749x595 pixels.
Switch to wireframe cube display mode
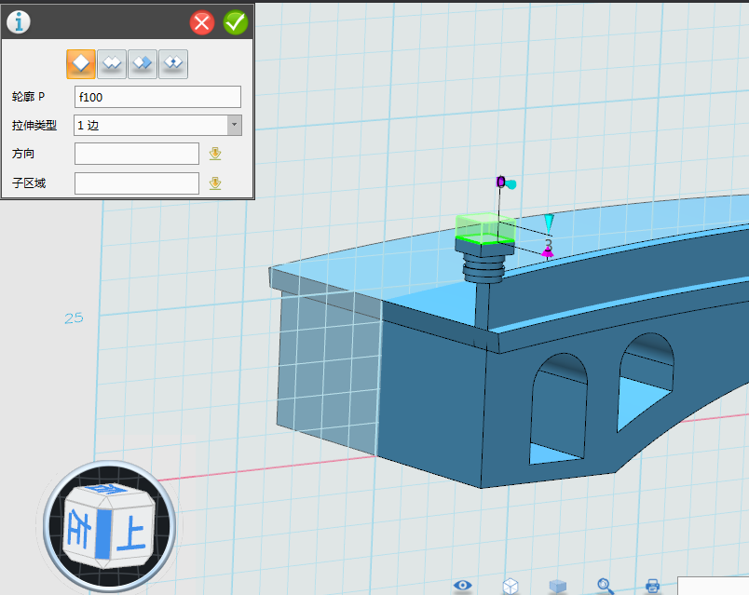point(511,586)
